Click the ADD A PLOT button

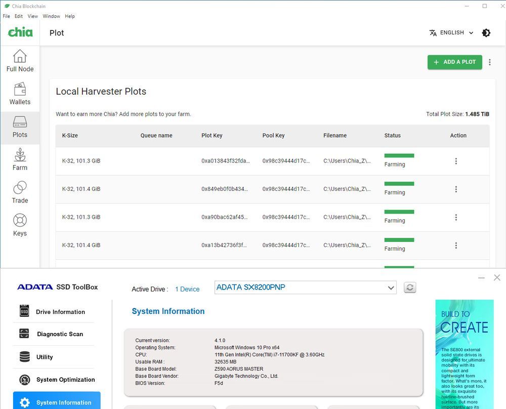click(x=455, y=62)
